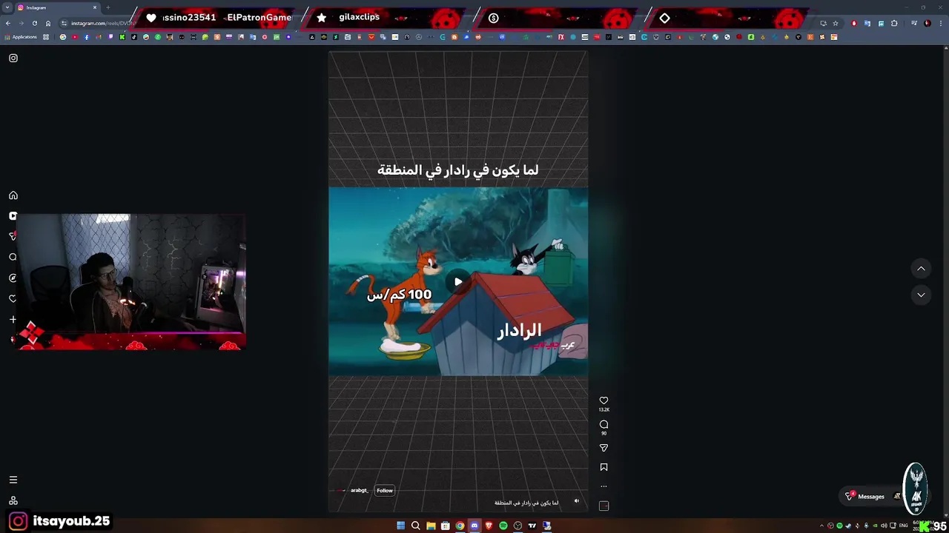Go to previous reel with up chevron
The image size is (949, 533).
921,269
